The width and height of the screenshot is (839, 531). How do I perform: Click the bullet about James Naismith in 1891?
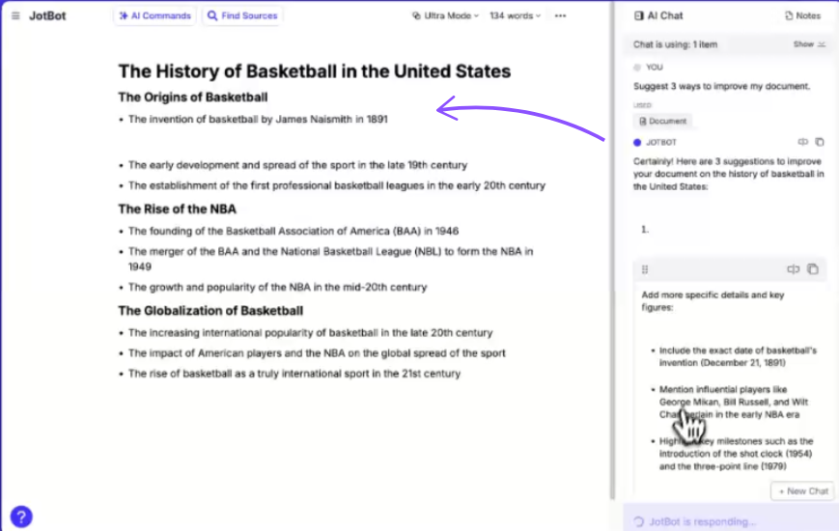pos(258,120)
